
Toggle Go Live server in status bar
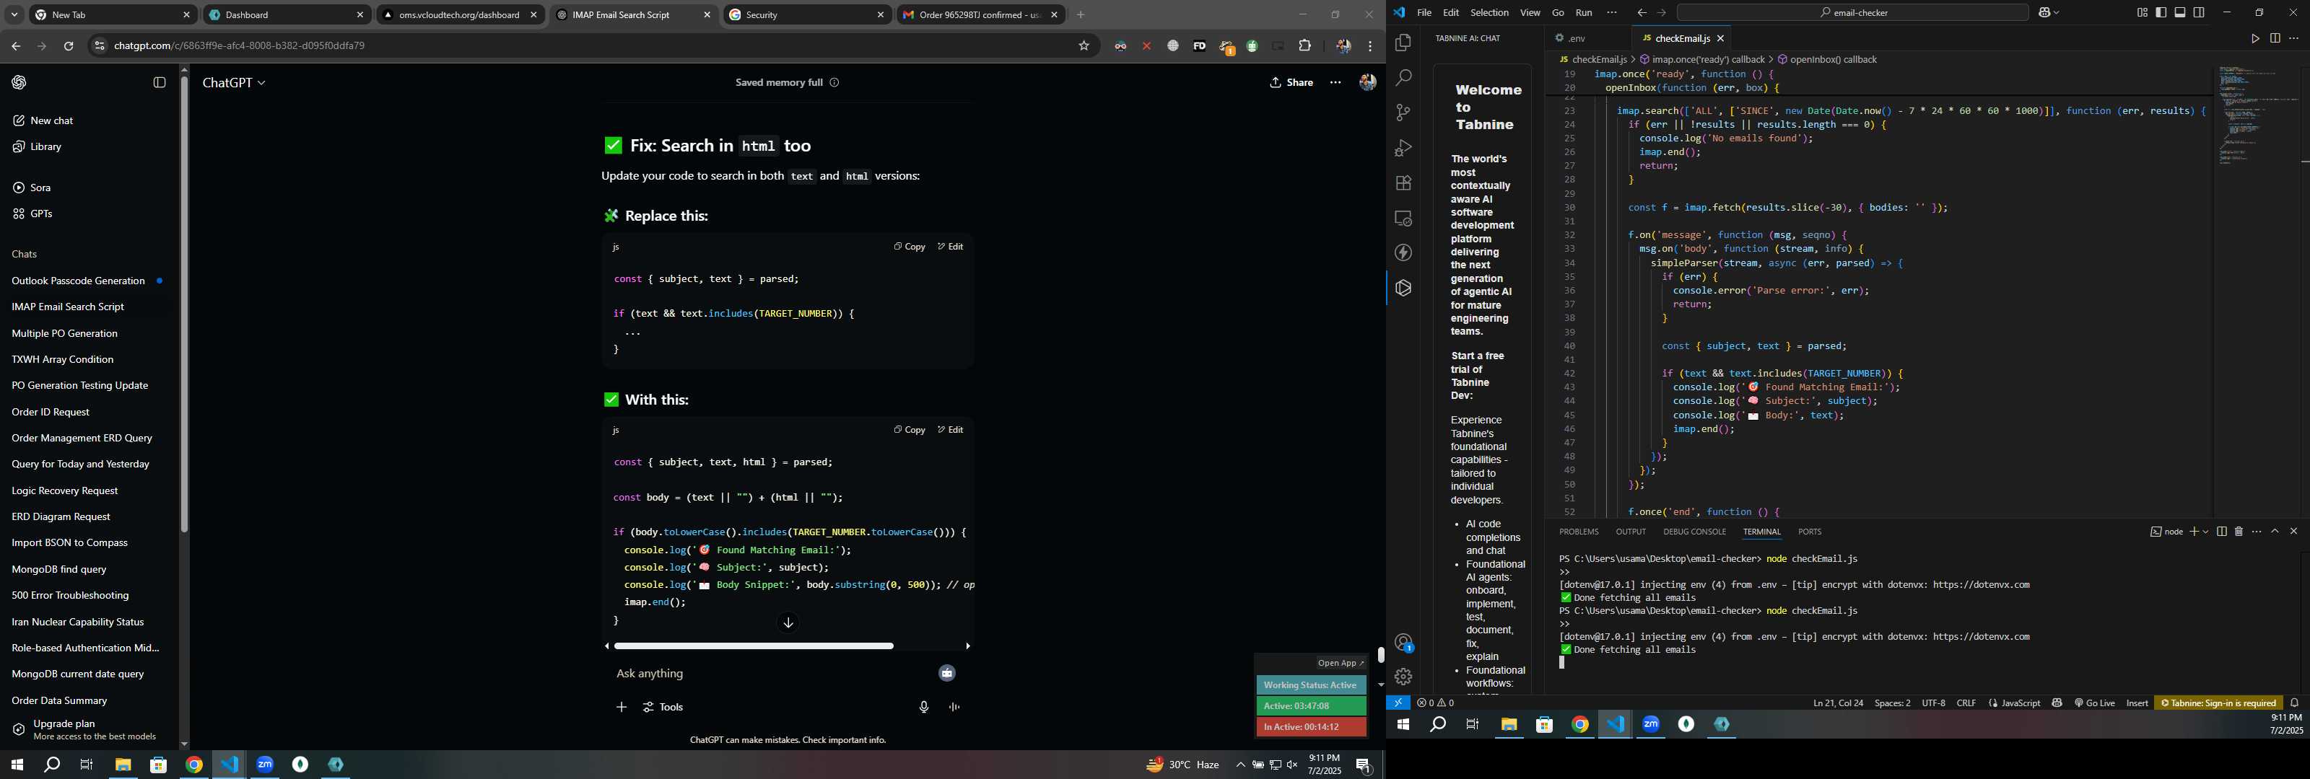pyautogui.click(x=2095, y=703)
